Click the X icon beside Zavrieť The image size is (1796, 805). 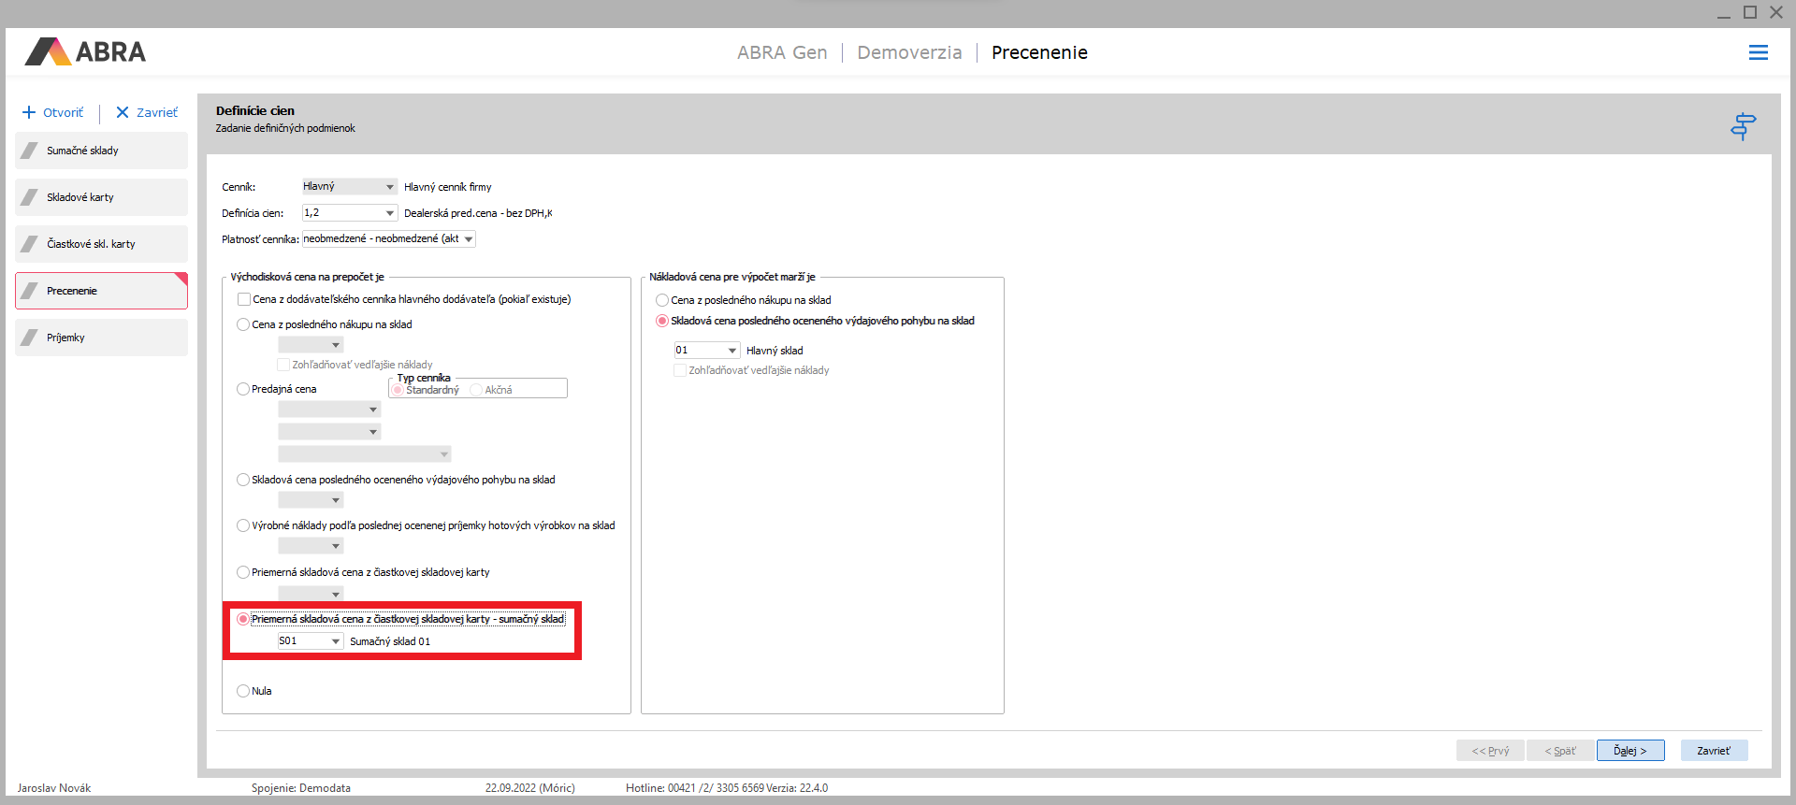(123, 112)
